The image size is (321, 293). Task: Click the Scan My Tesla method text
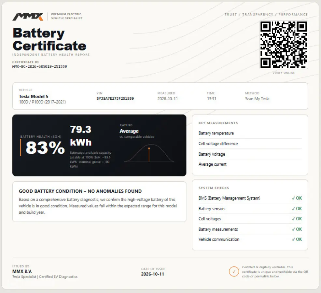(257, 99)
